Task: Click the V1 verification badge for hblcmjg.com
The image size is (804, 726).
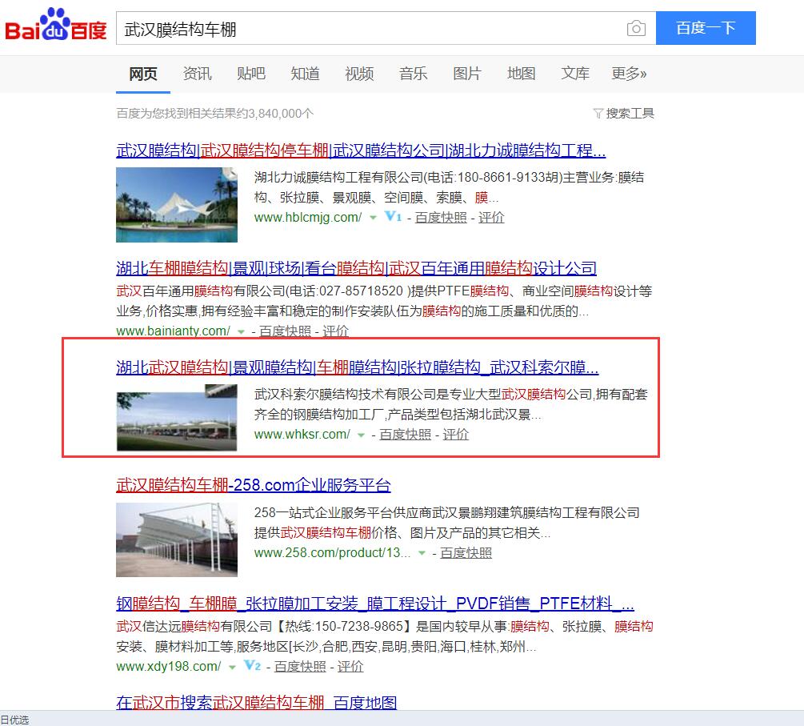Action: click(392, 217)
